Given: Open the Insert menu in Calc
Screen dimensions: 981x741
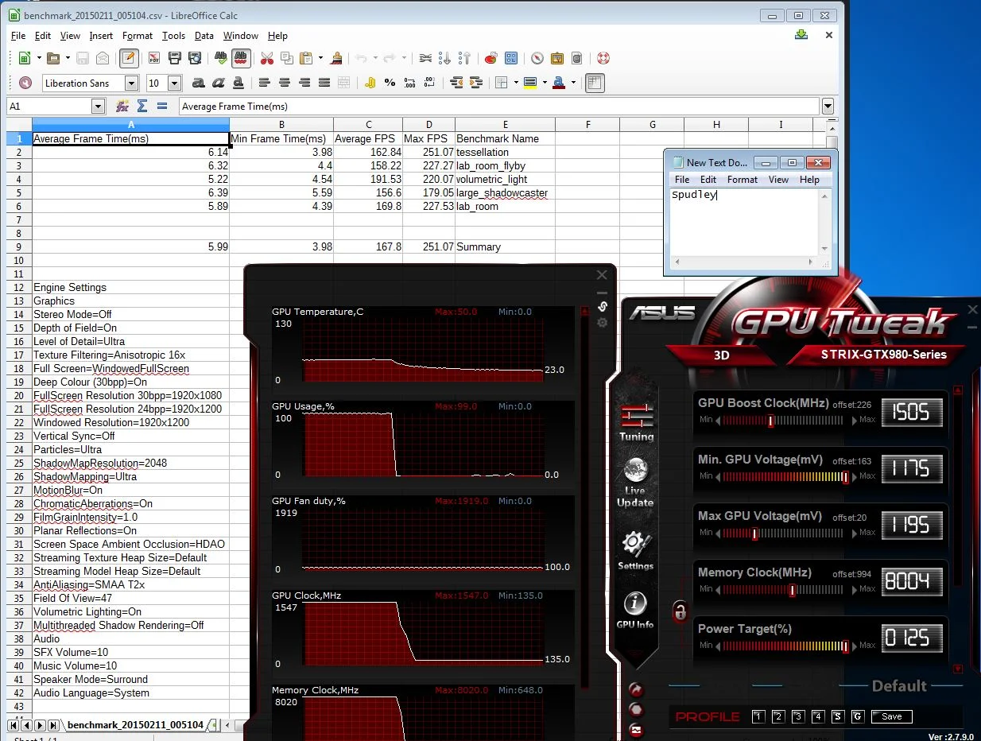Looking at the screenshot, I should click(x=101, y=36).
